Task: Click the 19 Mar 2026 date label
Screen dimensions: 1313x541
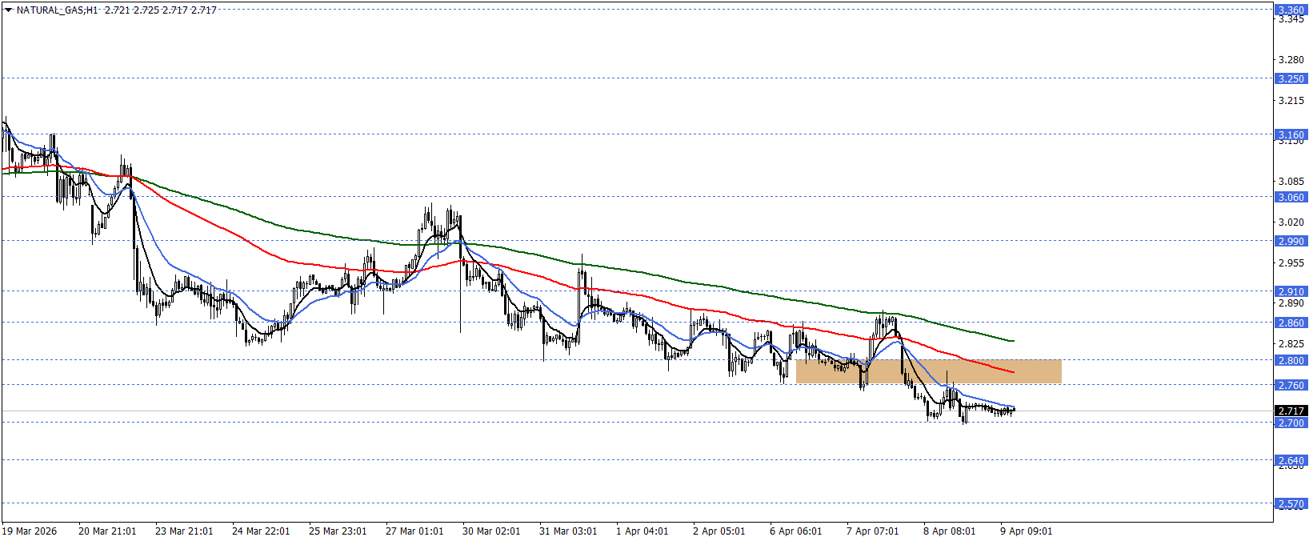Action: (x=30, y=531)
